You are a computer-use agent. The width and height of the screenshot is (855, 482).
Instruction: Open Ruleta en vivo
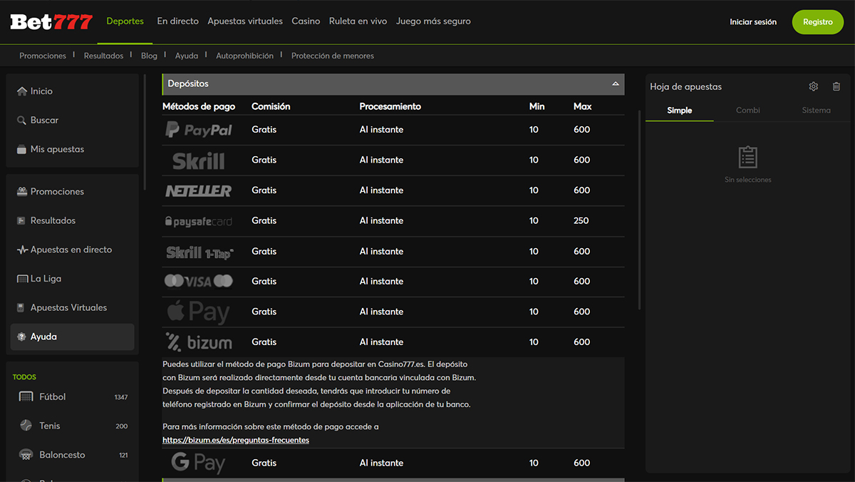tap(358, 21)
